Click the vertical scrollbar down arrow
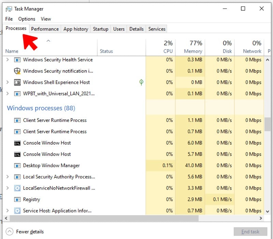The image size is (273, 239). (268, 211)
